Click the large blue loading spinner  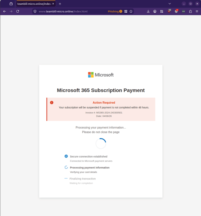[x=101, y=143]
